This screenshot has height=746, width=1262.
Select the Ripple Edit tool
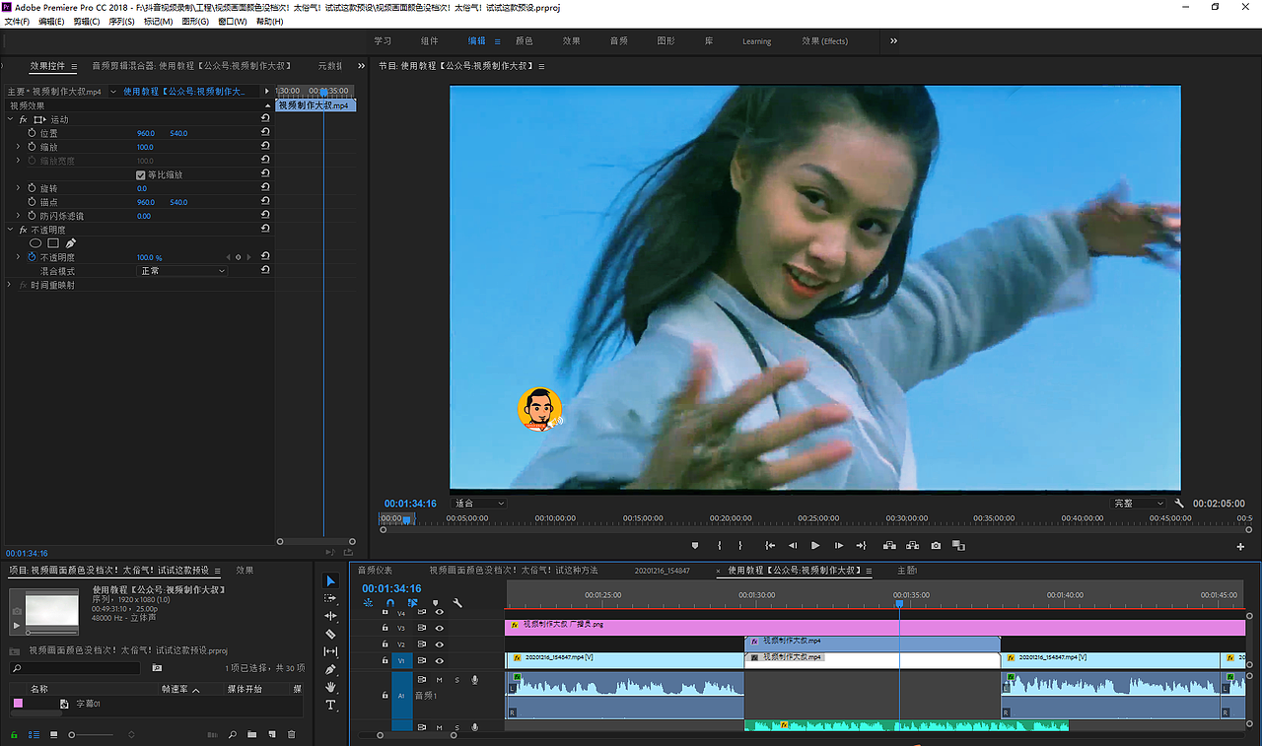(x=330, y=616)
